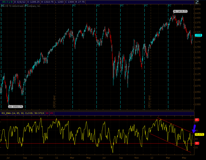
Task: Click the red 85 overbought level tag
Action: tap(197, 120)
